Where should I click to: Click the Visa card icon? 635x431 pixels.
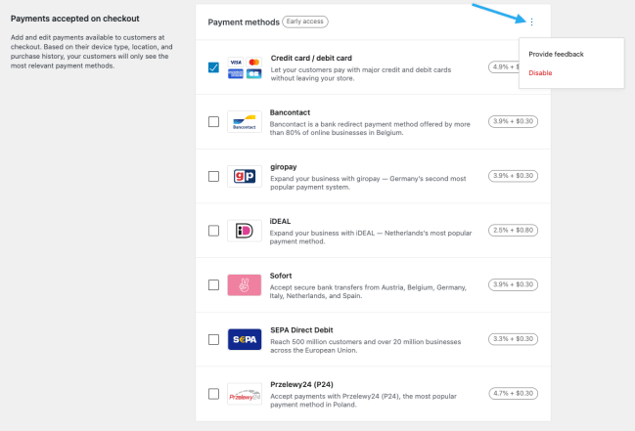click(x=235, y=62)
